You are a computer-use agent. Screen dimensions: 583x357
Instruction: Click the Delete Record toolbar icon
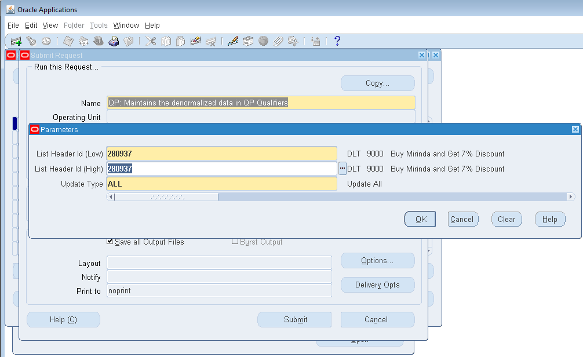pos(210,41)
